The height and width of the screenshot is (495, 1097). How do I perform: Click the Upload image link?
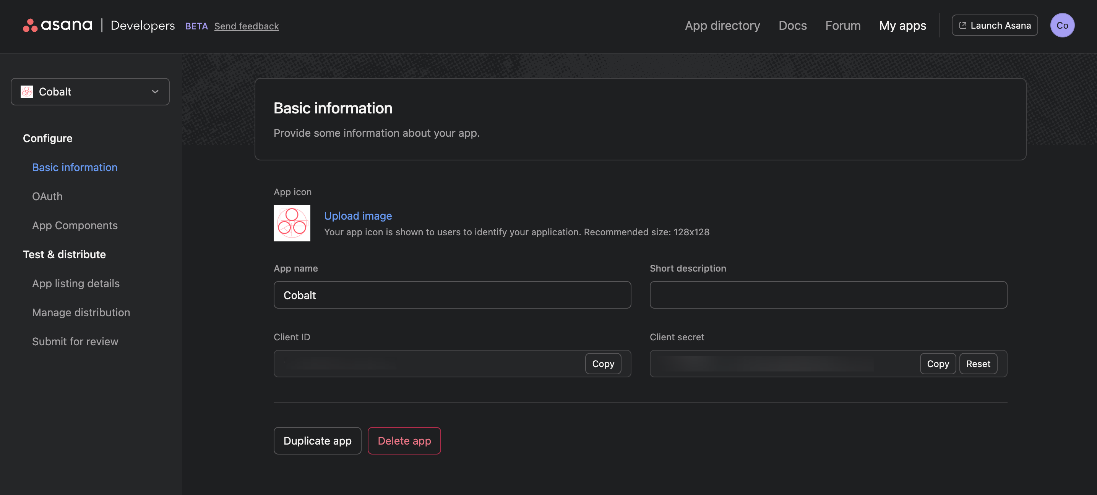click(358, 216)
